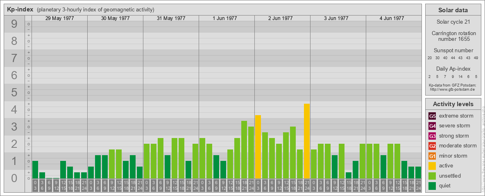Click the Ap-index value 14
Screen dimensions: 485x196
click(x=460, y=76)
